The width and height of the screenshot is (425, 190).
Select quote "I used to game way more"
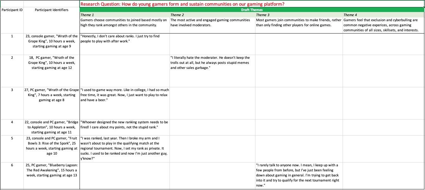coord(125,103)
